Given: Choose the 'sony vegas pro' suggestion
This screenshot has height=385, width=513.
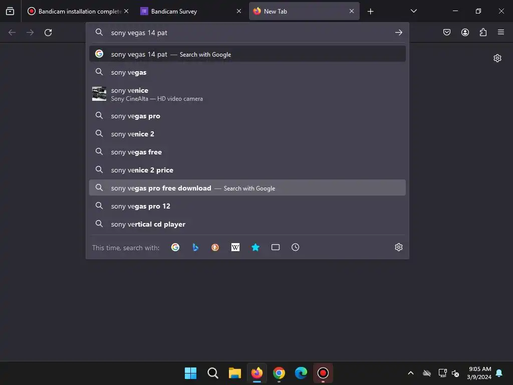Looking at the screenshot, I should tap(247, 116).
